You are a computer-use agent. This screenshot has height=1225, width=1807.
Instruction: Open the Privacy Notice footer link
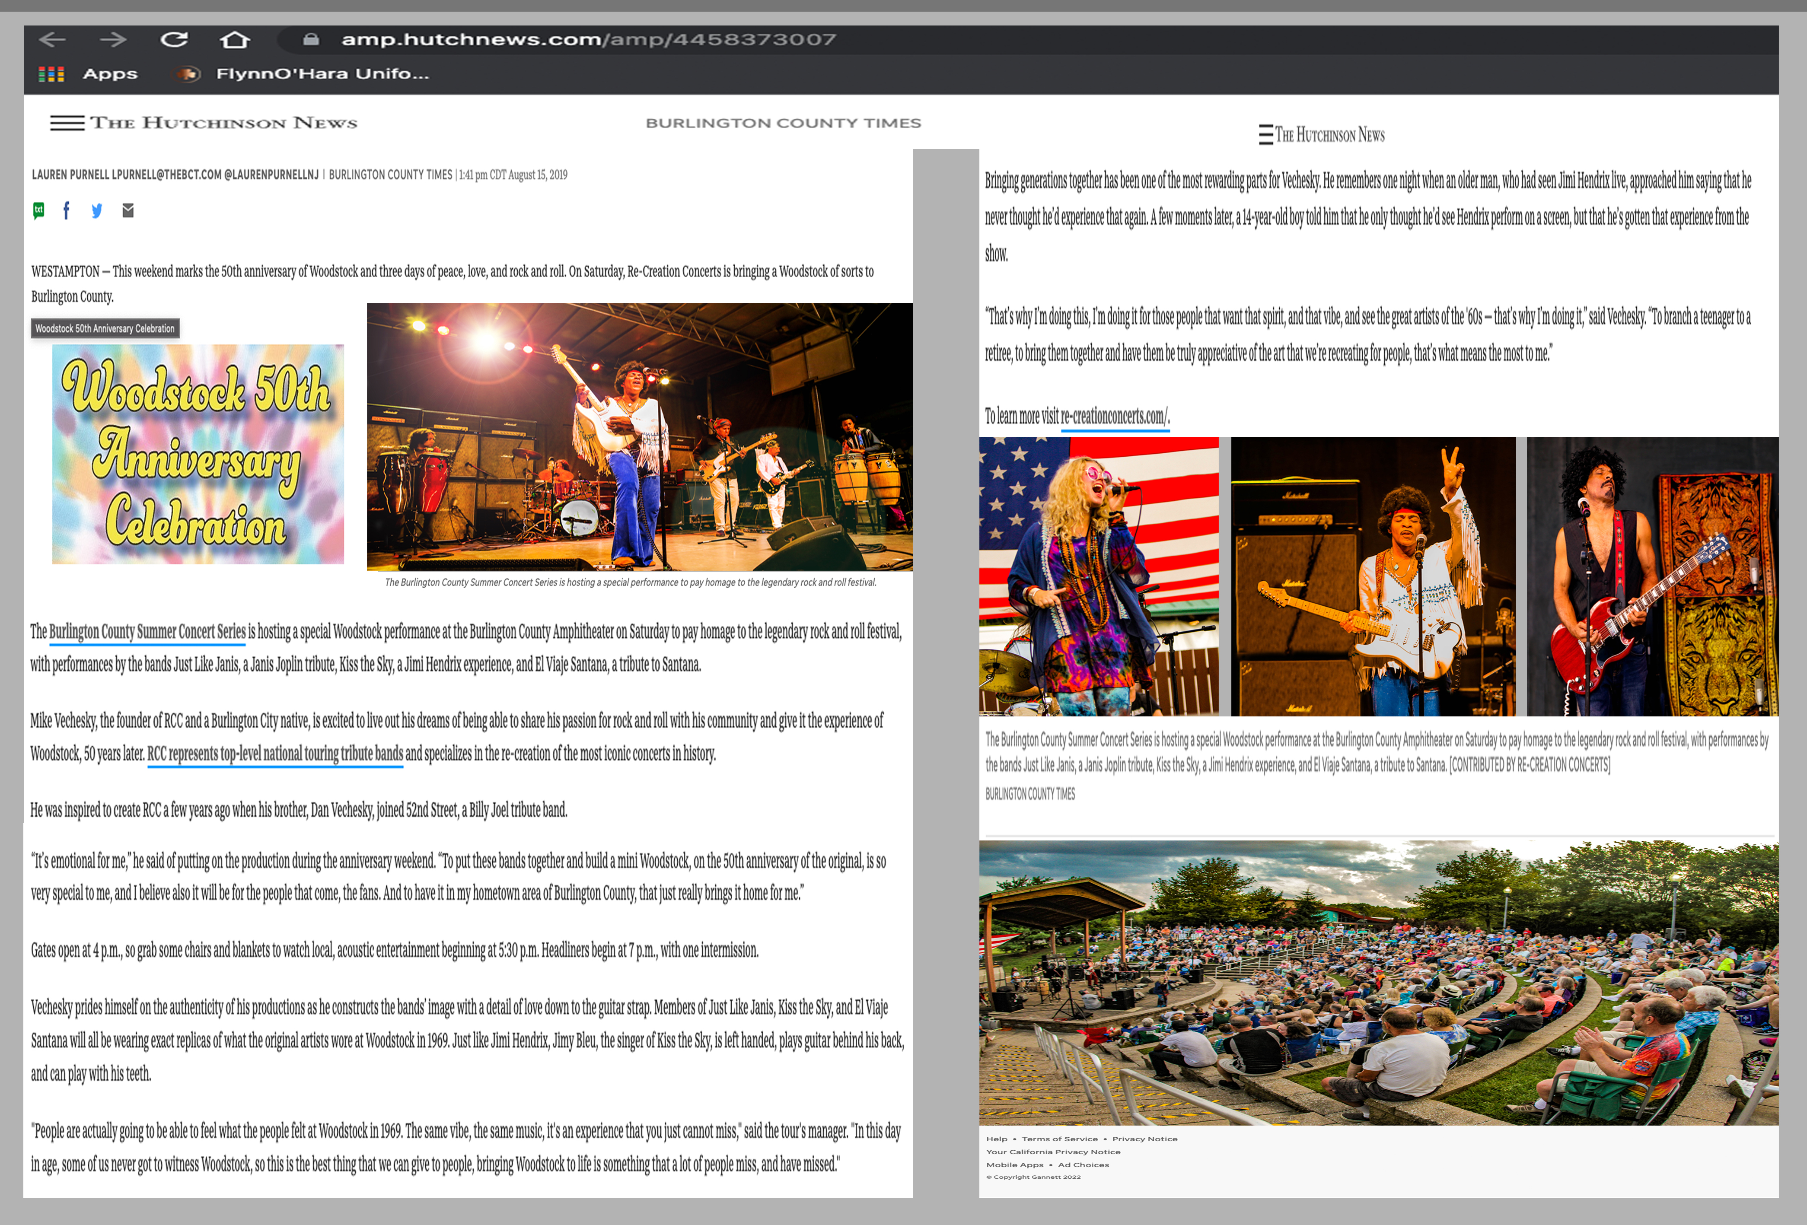(x=1144, y=1139)
